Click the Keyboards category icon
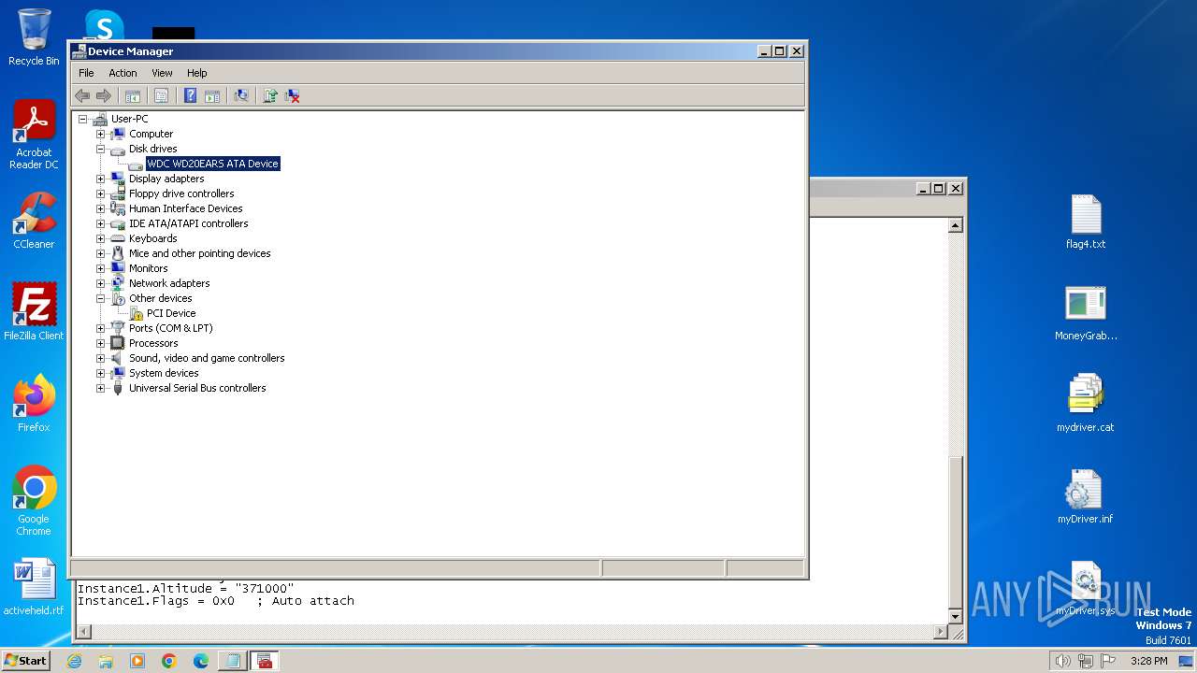 click(118, 238)
